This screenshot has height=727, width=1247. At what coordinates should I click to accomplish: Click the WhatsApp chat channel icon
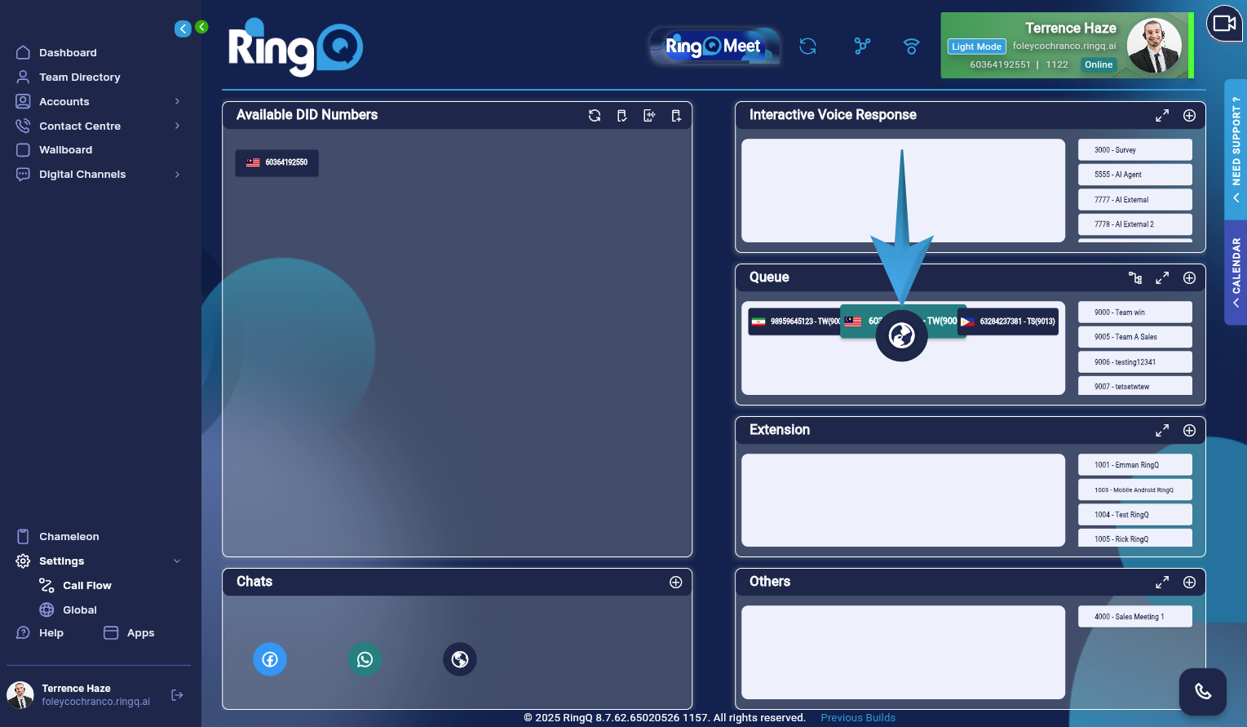click(365, 659)
